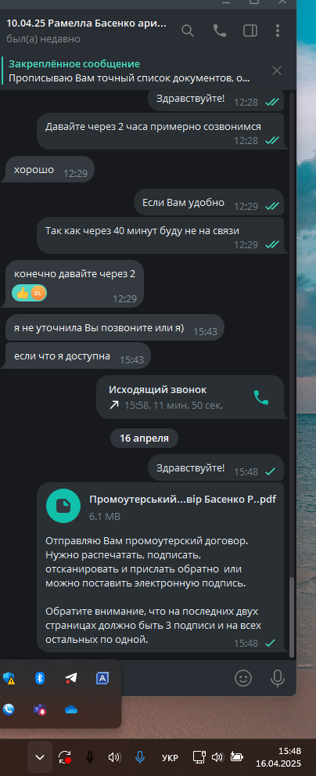Start a voice call with contact

(220, 31)
